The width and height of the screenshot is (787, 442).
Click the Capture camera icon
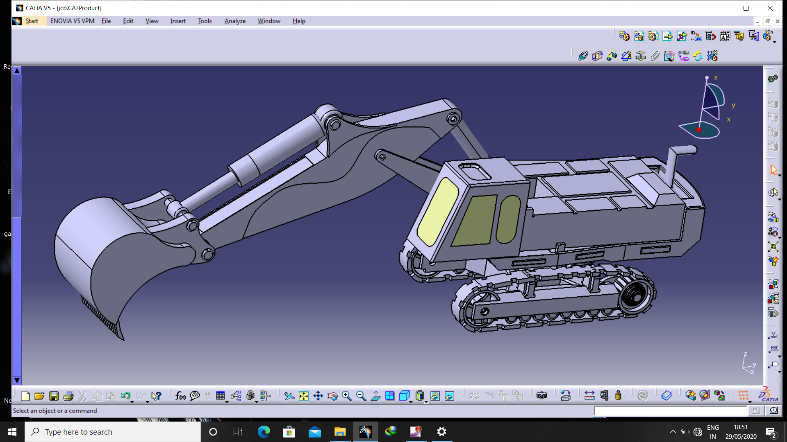(x=541, y=396)
